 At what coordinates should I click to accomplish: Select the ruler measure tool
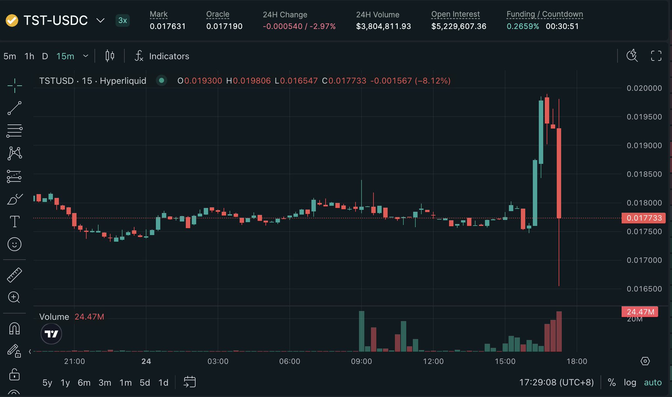[14, 275]
